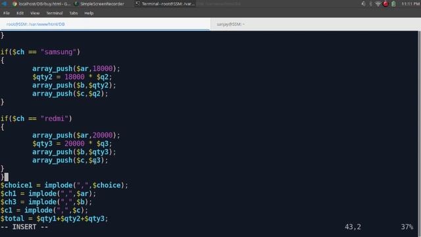Click the line $choice1 = implode(",",$choice);

(x=64, y=185)
